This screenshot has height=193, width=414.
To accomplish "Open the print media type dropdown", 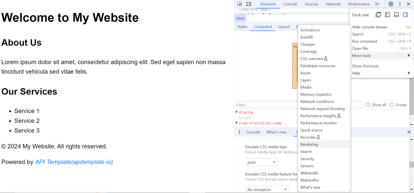I will 261,162.
